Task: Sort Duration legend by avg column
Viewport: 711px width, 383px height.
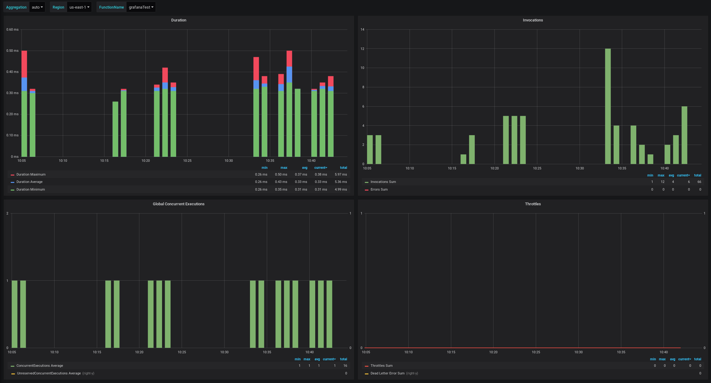Action: (x=304, y=168)
